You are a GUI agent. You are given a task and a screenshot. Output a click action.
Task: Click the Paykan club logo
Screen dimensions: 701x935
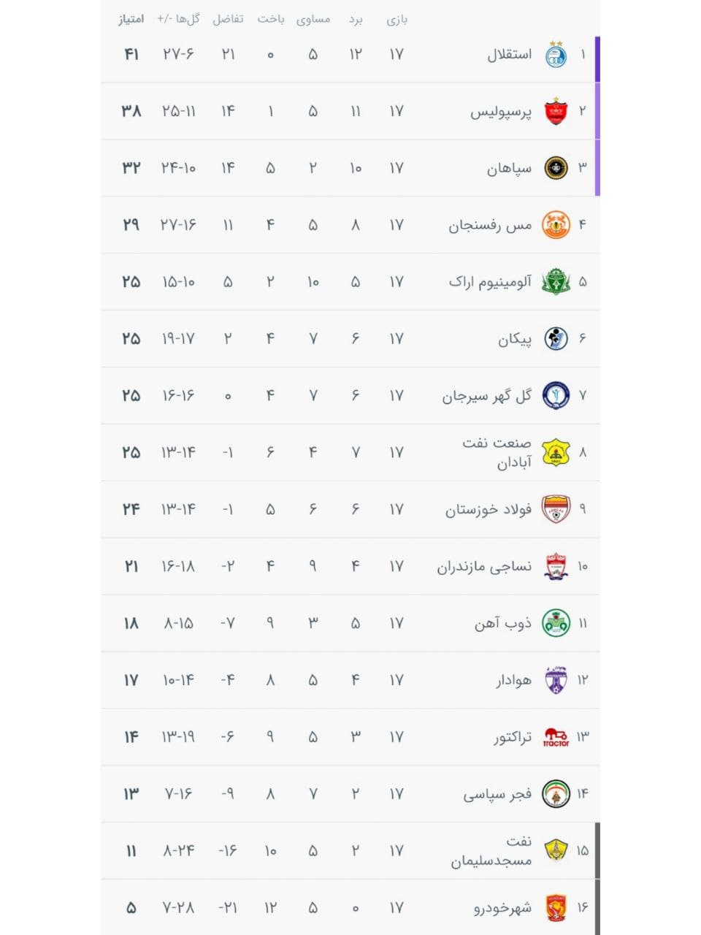coord(556,339)
